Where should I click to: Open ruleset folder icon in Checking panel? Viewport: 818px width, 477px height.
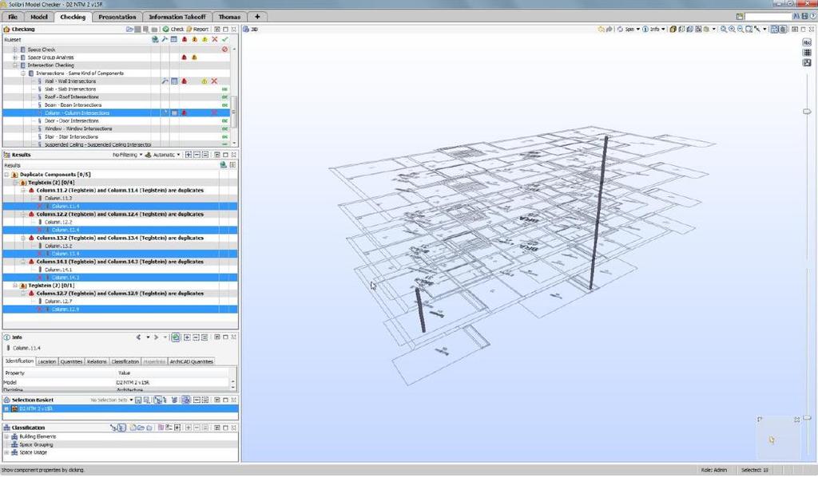click(129, 30)
